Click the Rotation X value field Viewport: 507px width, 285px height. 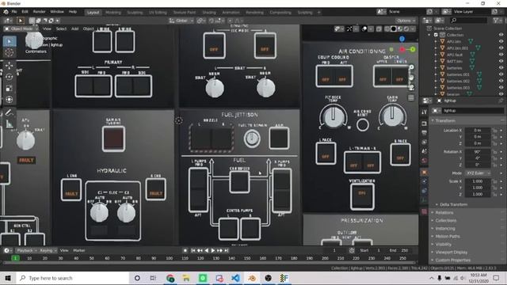point(478,151)
